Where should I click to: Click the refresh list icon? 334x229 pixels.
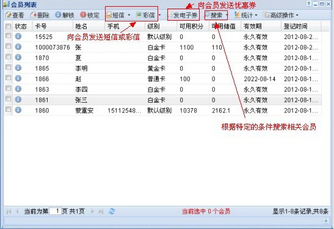[112, 211]
